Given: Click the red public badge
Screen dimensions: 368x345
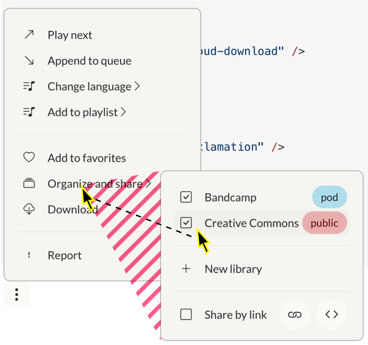Looking at the screenshot, I should [324, 223].
